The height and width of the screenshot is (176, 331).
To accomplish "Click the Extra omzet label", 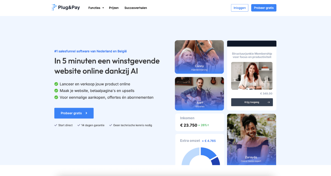I will (190, 141).
